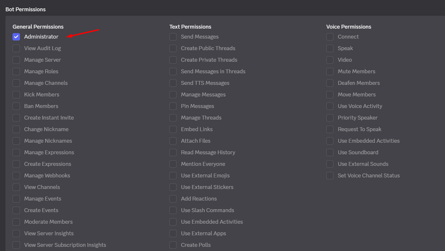The image size is (445, 251).
Task: Check the Mention Everyone permission
Action: coord(173,164)
